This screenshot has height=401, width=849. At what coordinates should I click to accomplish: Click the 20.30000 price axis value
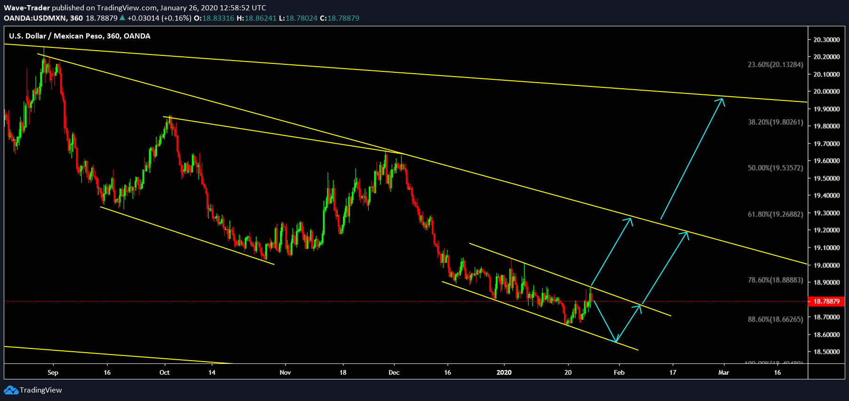827,40
